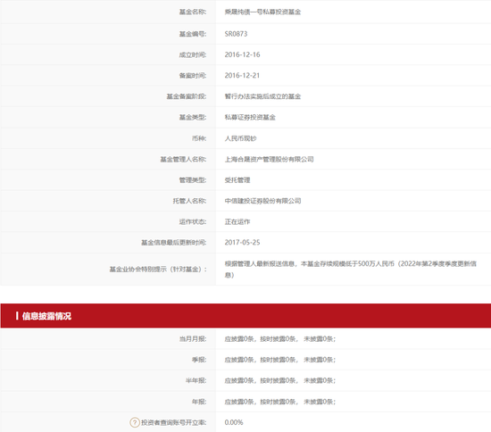This screenshot has width=491, height=432.
Task: Click last update date 2017-05-25
Action: pyautogui.click(x=242, y=242)
